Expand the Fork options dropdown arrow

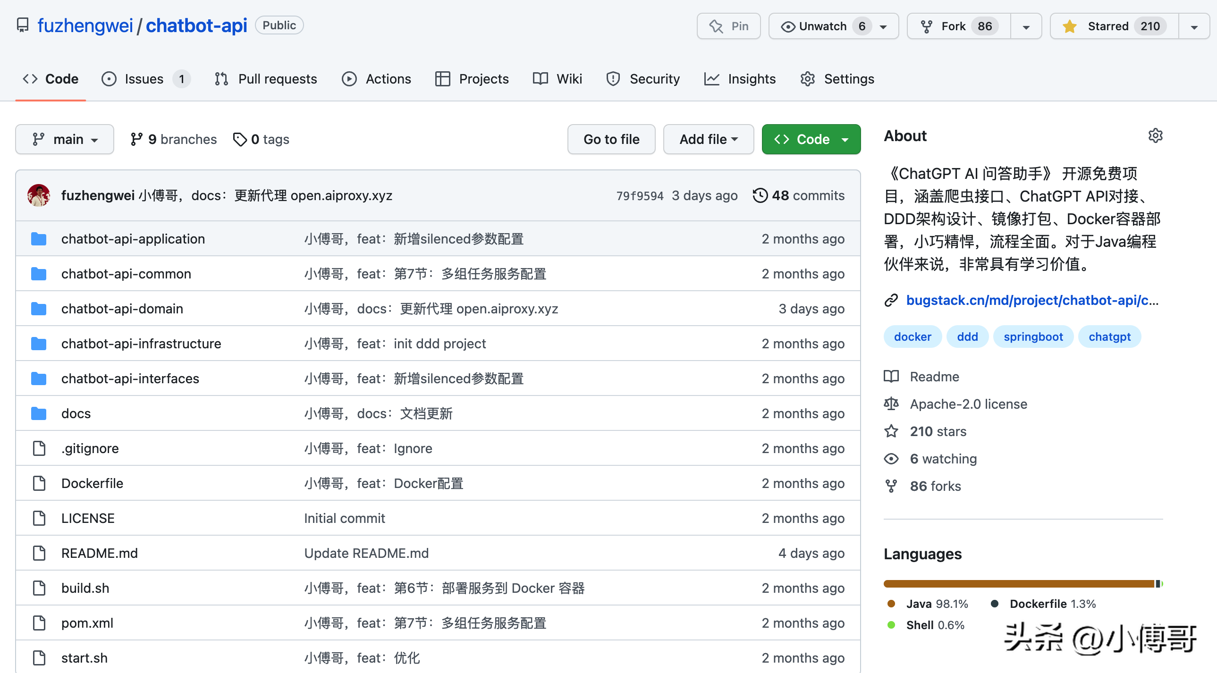pyautogui.click(x=1026, y=26)
